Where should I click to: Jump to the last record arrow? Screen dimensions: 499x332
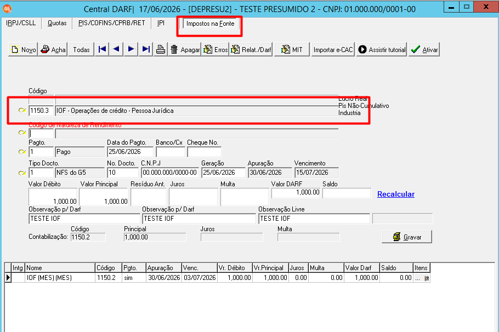pos(146,49)
